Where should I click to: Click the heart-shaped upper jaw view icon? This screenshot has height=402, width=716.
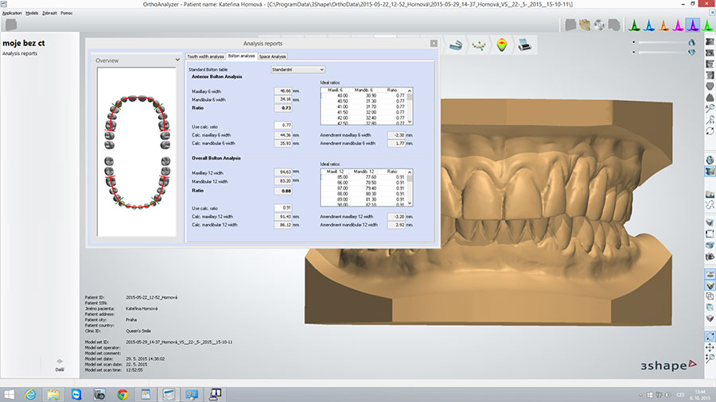click(710, 86)
